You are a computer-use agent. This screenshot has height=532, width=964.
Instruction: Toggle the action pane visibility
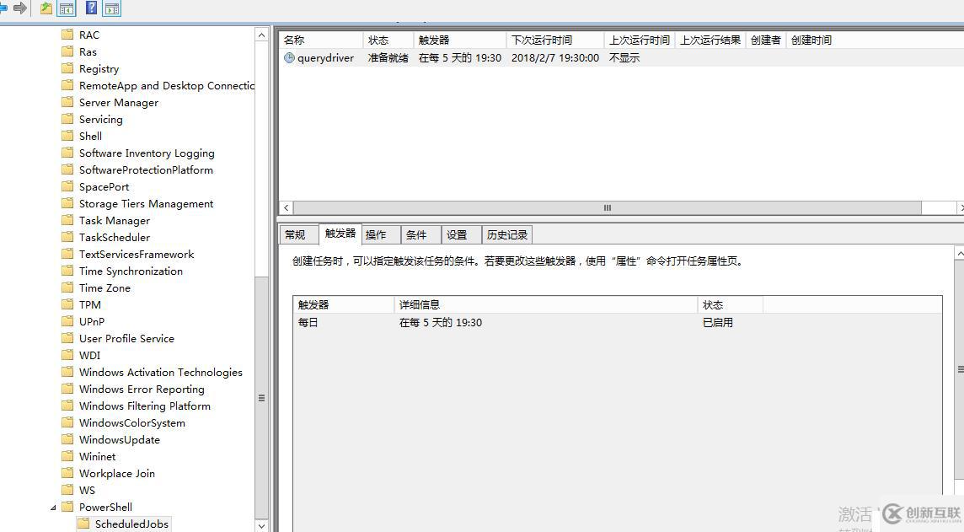coord(112,8)
